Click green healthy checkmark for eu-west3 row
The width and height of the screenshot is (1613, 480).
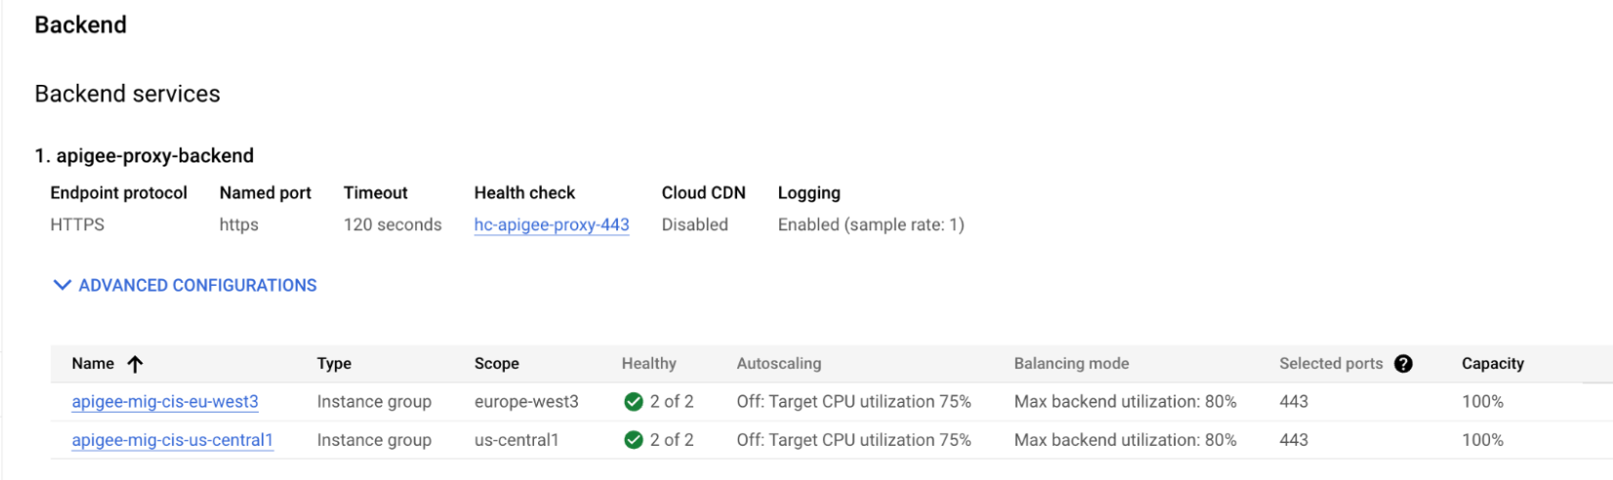pyautogui.click(x=633, y=402)
